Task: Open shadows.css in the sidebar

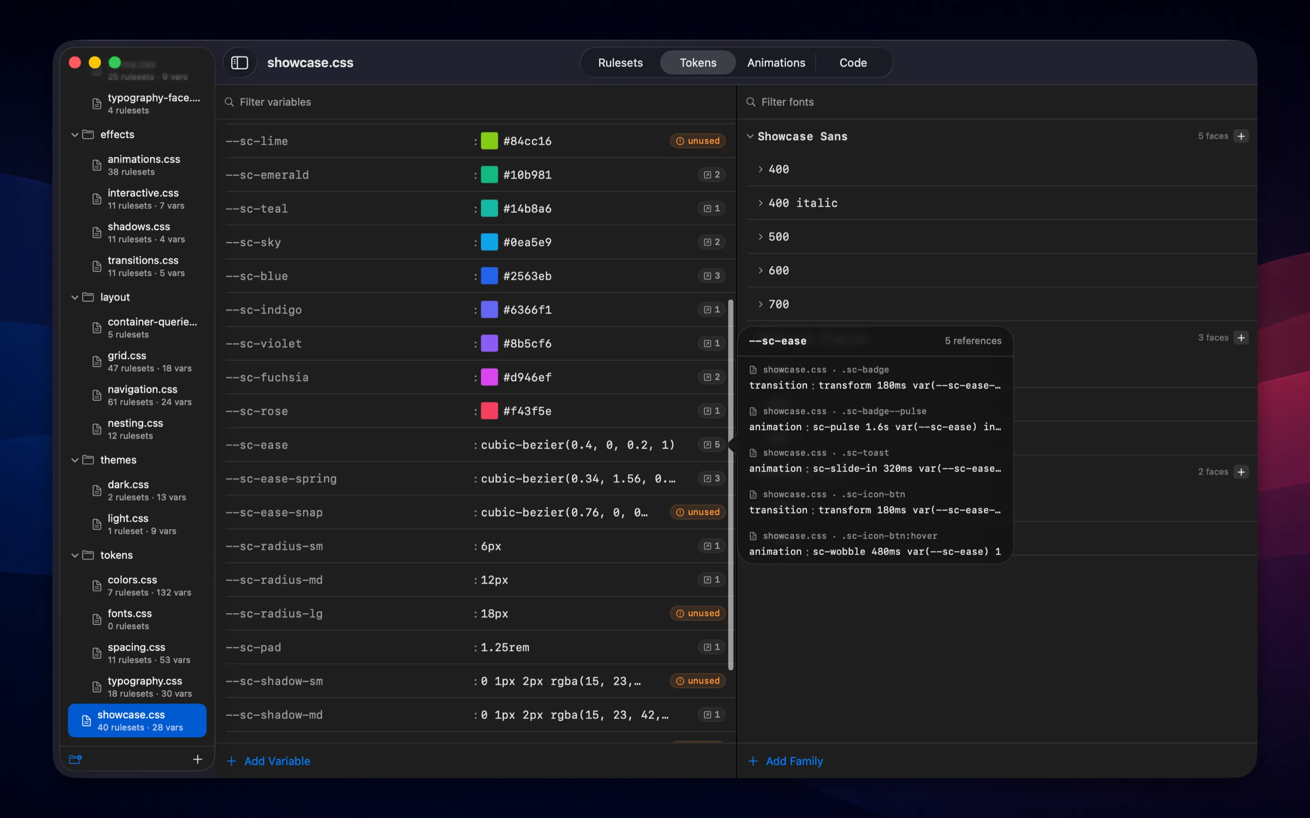Action: click(137, 233)
